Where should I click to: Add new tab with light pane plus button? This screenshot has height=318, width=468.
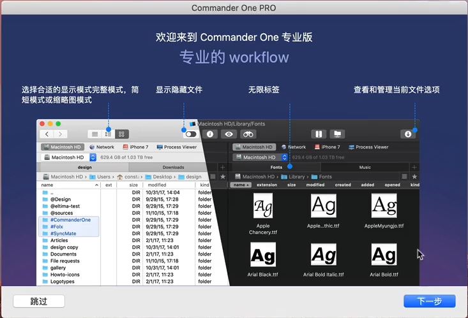tap(222, 167)
